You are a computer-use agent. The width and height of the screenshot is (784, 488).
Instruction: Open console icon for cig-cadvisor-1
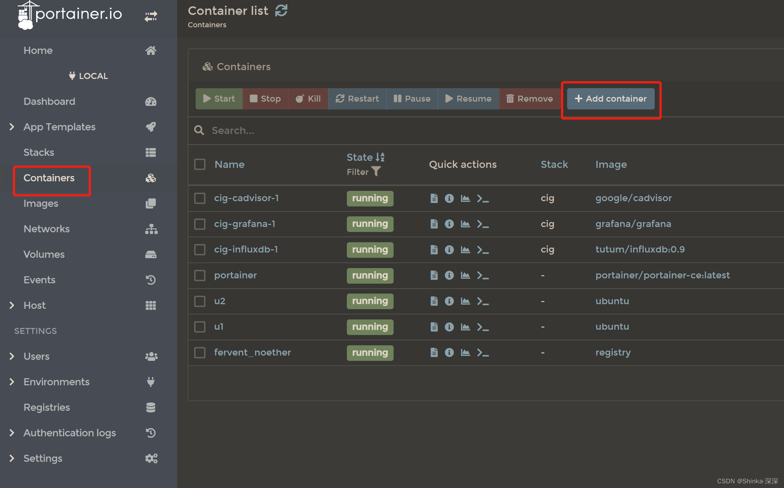click(x=483, y=198)
